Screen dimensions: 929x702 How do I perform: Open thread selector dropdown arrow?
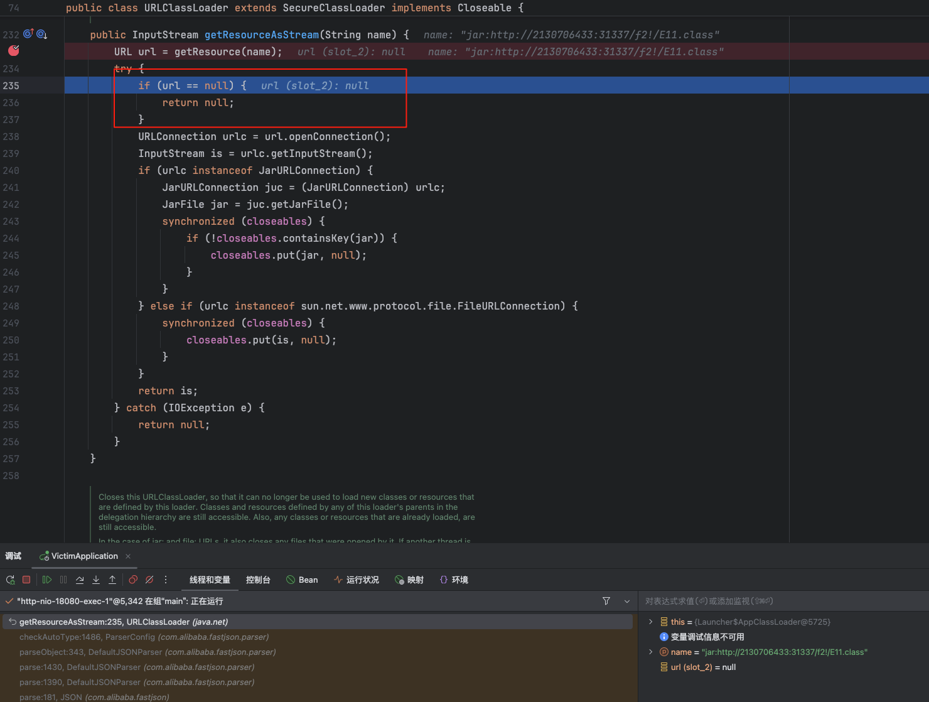(626, 601)
